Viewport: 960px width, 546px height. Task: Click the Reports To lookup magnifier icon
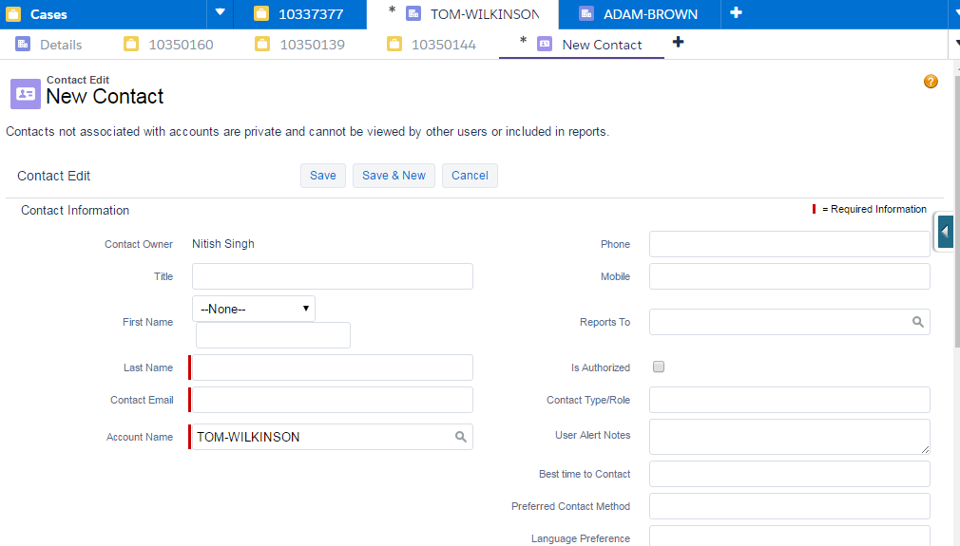coord(917,322)
